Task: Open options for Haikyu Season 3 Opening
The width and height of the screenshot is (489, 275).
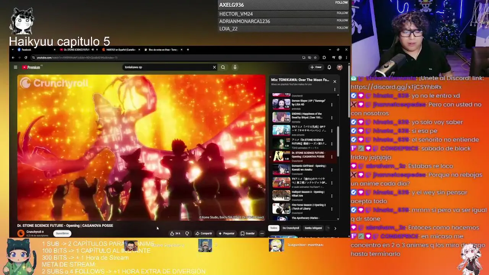Action: click(x=332, y=196)
